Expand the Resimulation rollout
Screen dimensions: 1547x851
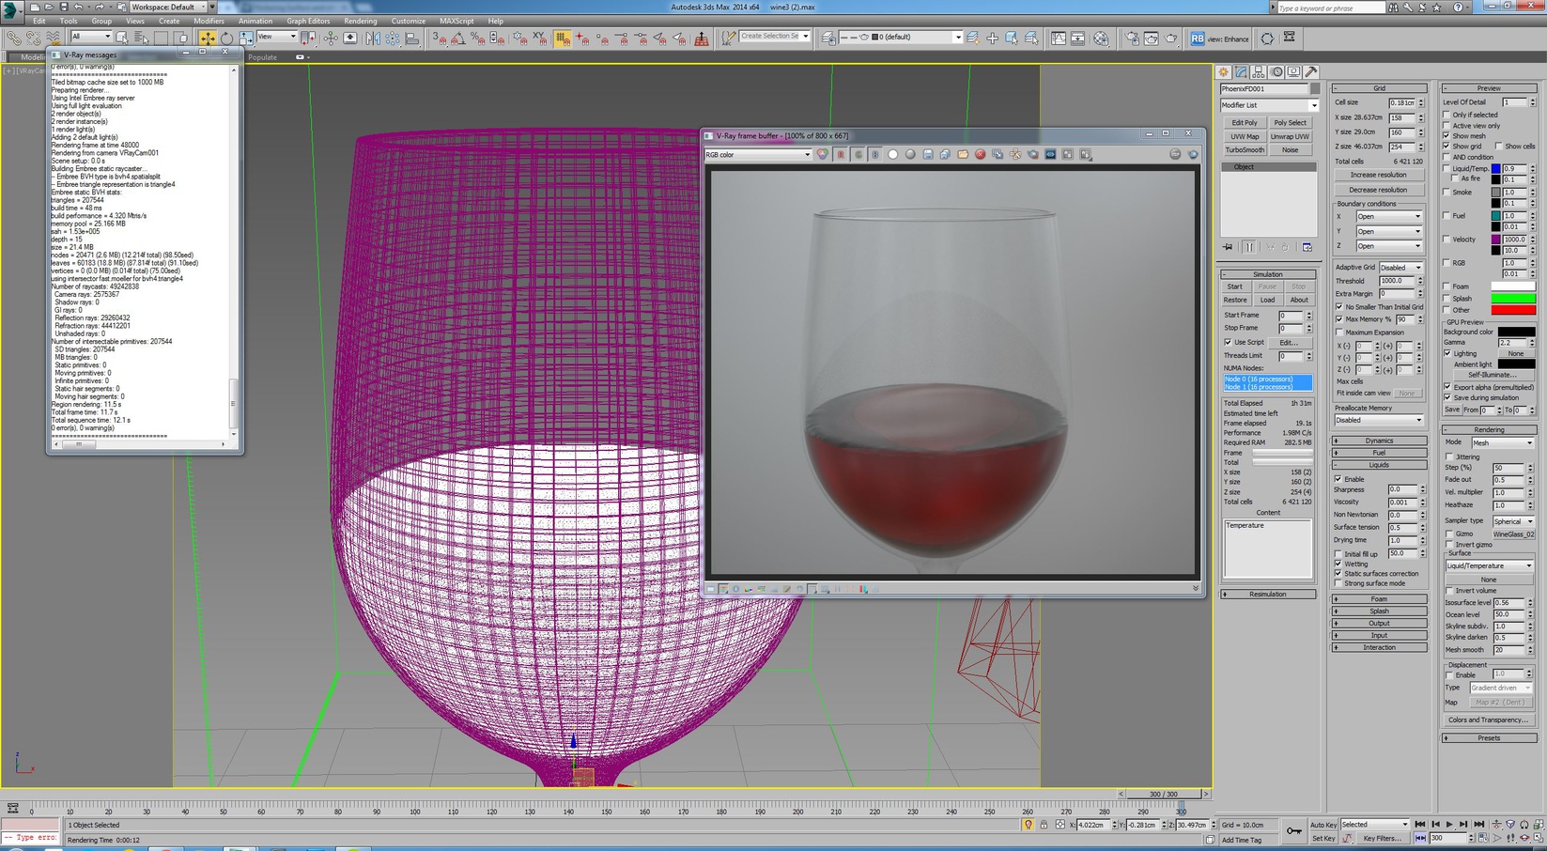click(1267, 595)
